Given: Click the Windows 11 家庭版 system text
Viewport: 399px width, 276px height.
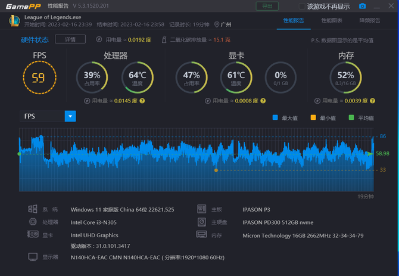Looking at the screenshot, I should tap(122, 210).
